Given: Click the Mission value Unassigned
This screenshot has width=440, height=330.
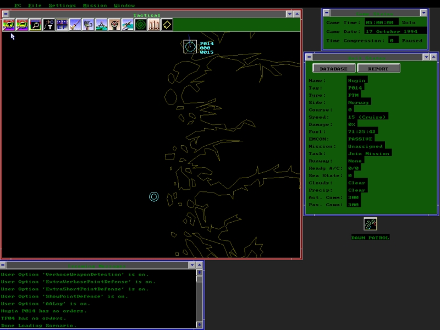Looking at the screenshot, I should point(366,146).
